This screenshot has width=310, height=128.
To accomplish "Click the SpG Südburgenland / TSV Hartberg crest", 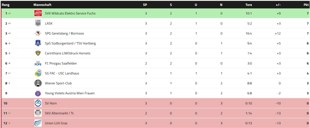I will [x=38, y=43].
